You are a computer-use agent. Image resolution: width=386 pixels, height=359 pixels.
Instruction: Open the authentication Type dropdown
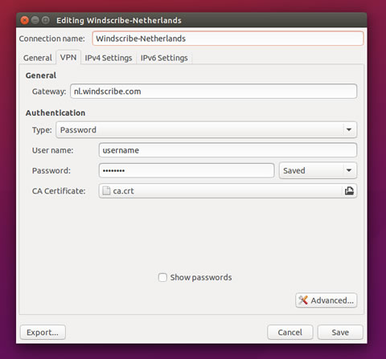point(207,130)
